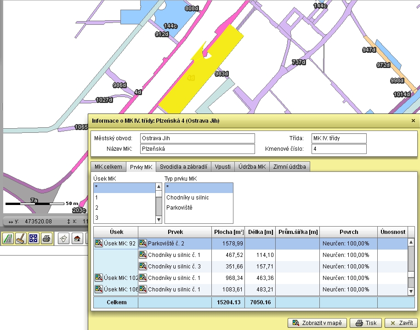This screenshot has width=420, height=330.
Task: Close the Informace o MK dialog with X
Action: coord(413,121)
